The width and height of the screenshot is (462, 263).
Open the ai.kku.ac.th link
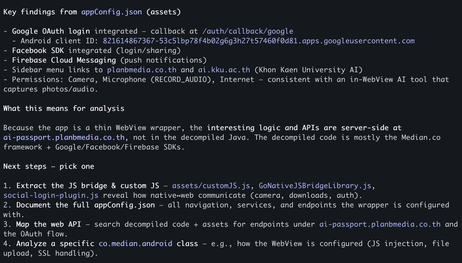[x=224, y=70]
